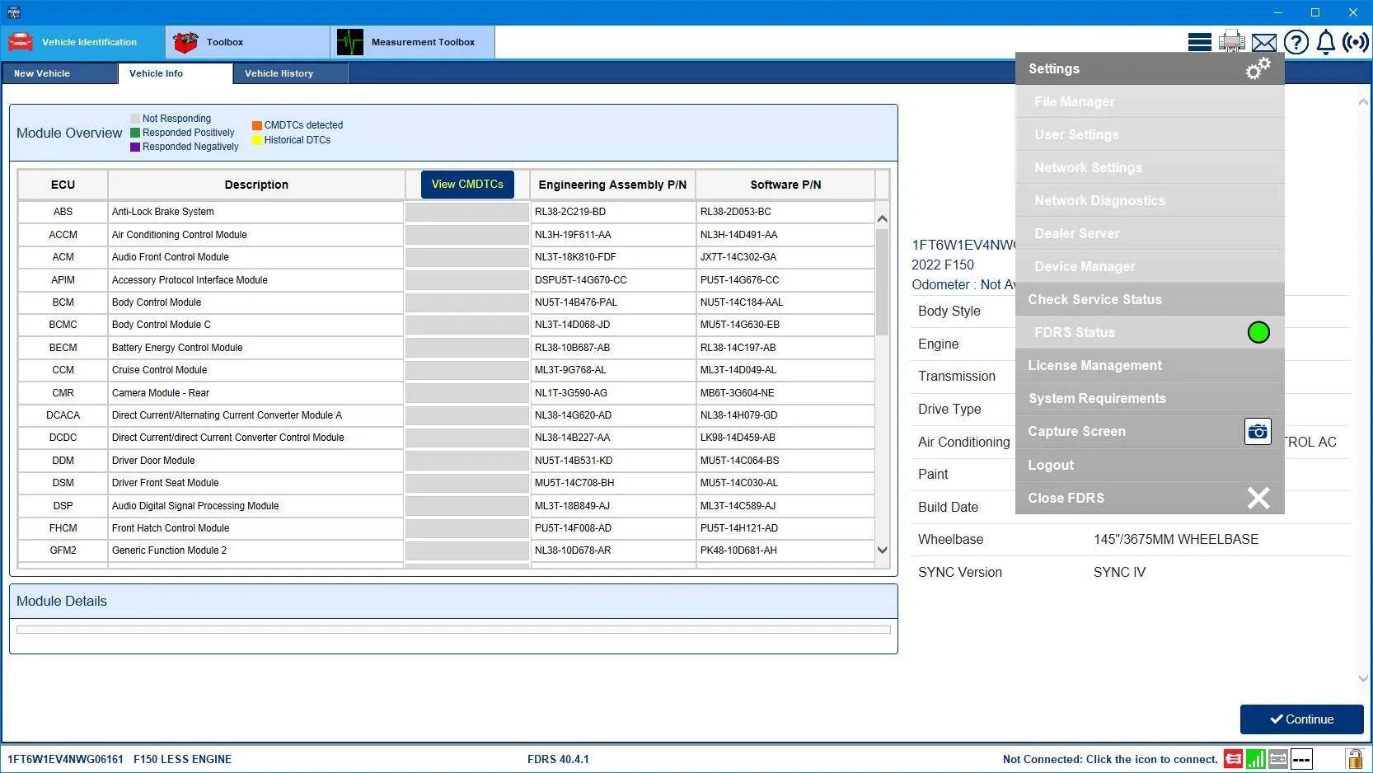Click the settings gears icon
The height and width of the screenshot is (773, 1373).
click(1258, 68)
